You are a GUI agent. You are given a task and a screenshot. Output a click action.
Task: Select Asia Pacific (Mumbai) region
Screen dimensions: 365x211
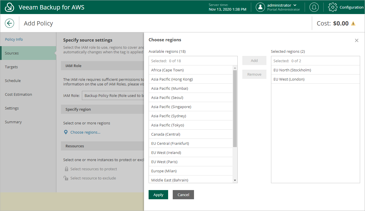click(191, 88)
